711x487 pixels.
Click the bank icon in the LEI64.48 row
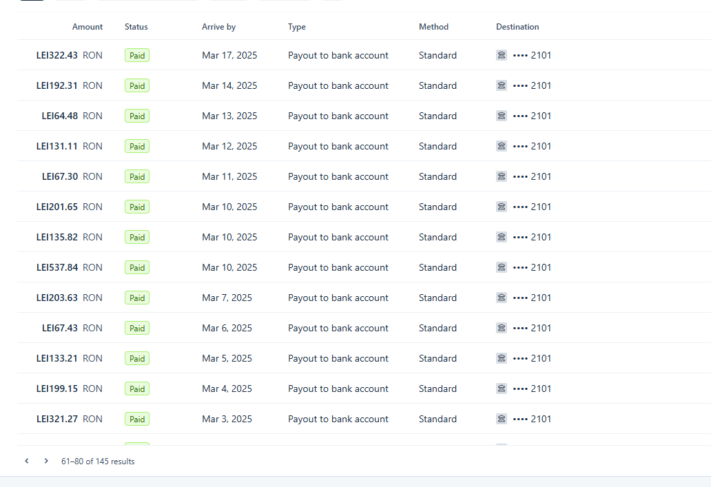click(501, 116)
